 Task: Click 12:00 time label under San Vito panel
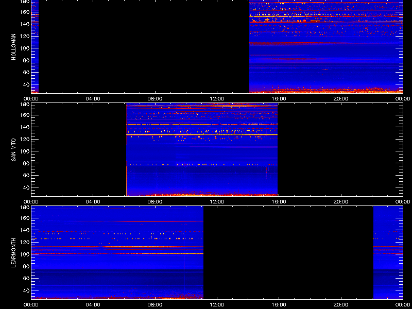[x=217, y=202]
